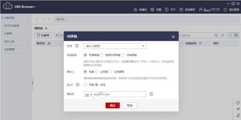
Task: Set bucket ACL to 公共读写
Action: point(110,71)
